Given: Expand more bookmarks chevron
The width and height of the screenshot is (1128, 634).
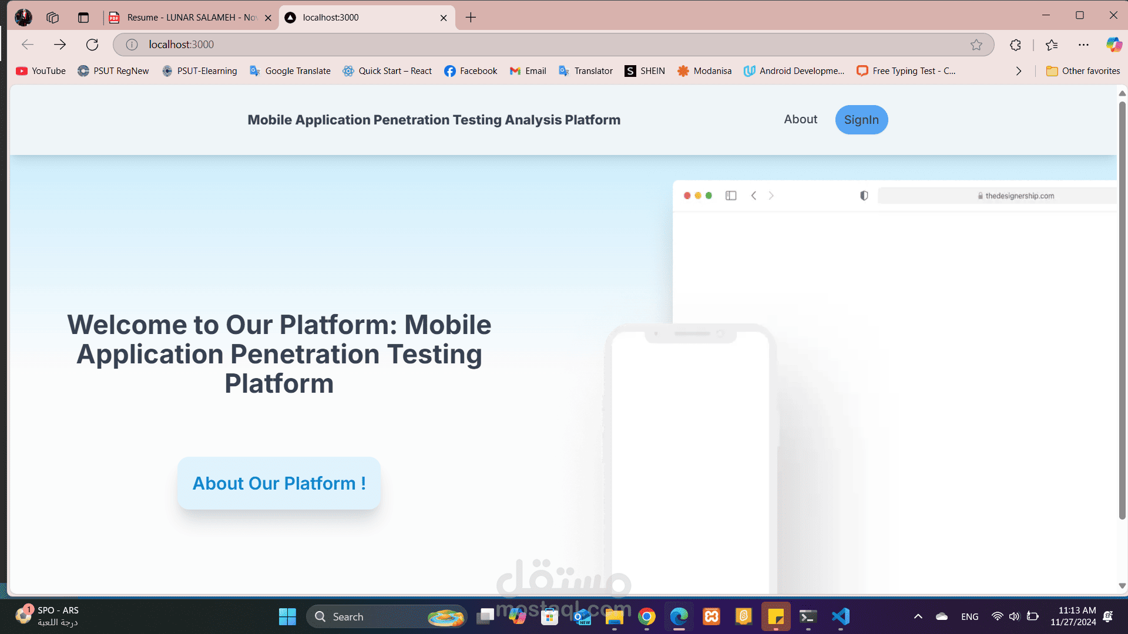Looking at the screenshot, I should [x=1019, y=71].
